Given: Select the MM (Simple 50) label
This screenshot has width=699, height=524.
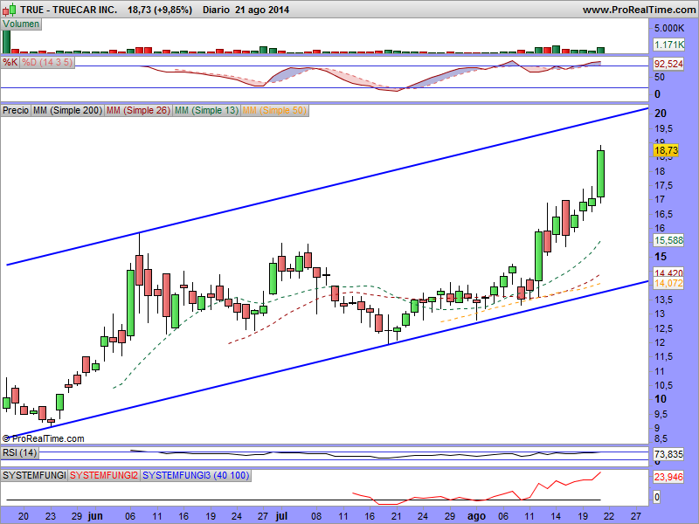Looking at the screenshot, I should [x=274, y=110].
